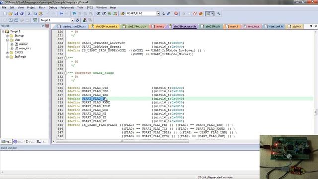The height and width of the screenshot is (179, 318).
Task: Download code to flash memory
Action: coord(35,20)
